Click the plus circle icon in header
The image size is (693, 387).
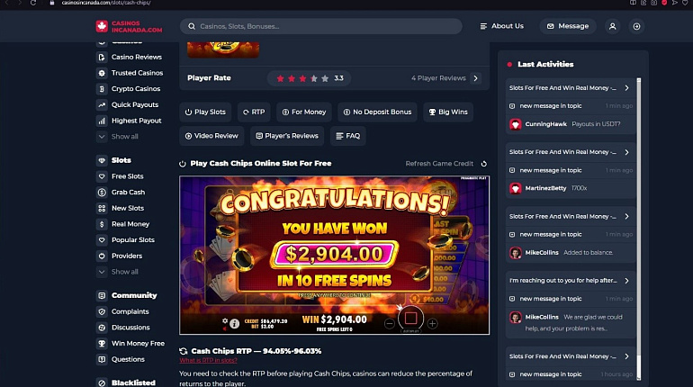click(x=637, y=26)
